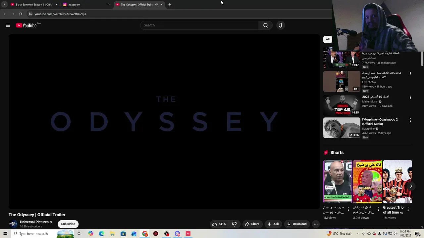The image size is (424, 238).
Task: Like the Odyssey trailer video
Action: point(219,224)
